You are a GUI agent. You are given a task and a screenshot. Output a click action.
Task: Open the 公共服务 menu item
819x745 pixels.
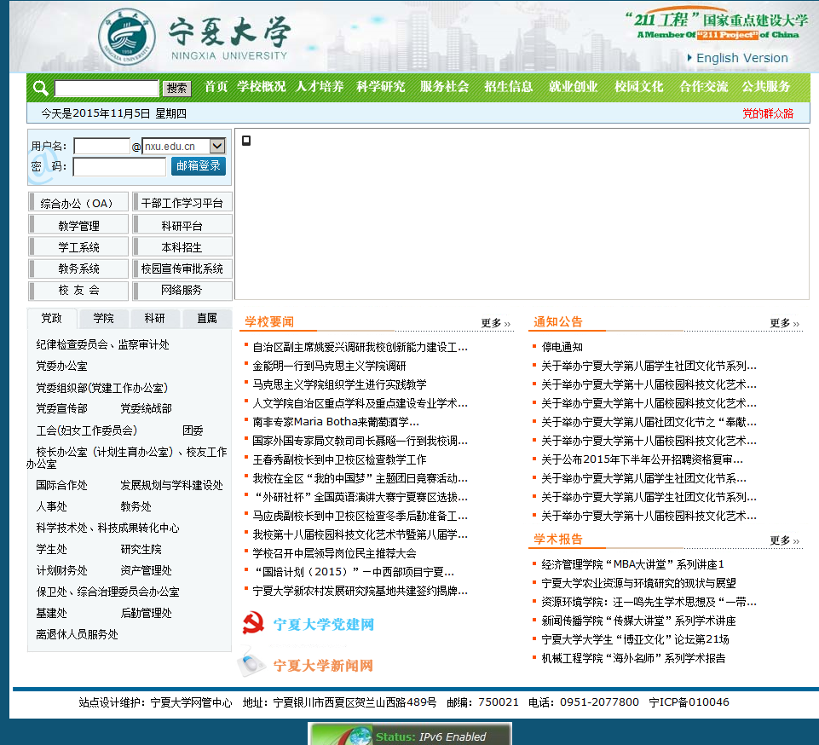pyautogui.click(x=766, y=86)
